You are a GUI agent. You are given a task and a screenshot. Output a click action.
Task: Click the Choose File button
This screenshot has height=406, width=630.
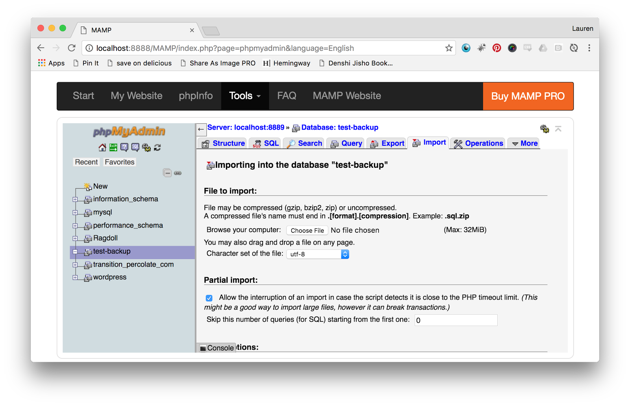tap(307, 230)
